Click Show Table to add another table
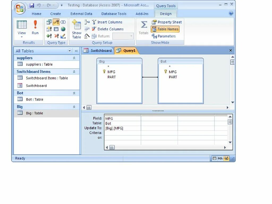 click(x=76, y=29)
